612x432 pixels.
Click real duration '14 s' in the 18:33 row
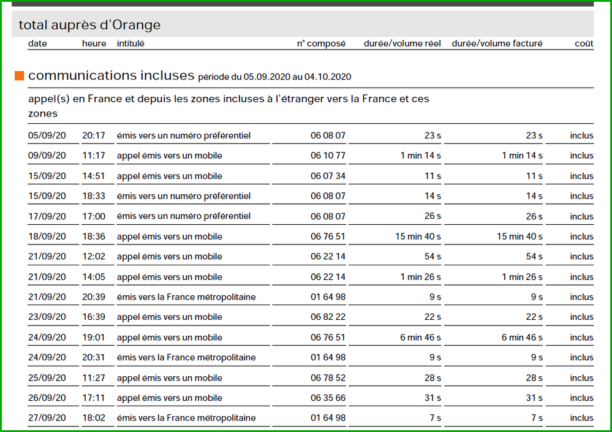[x=433, y=196]
